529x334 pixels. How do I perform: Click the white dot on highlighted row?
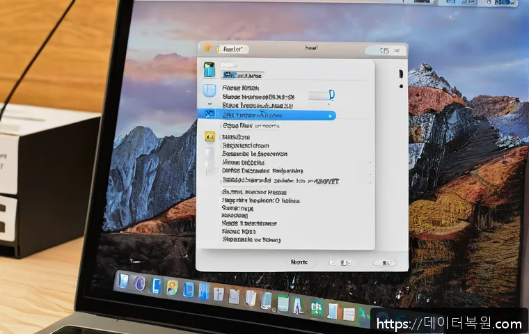point(331,115)
